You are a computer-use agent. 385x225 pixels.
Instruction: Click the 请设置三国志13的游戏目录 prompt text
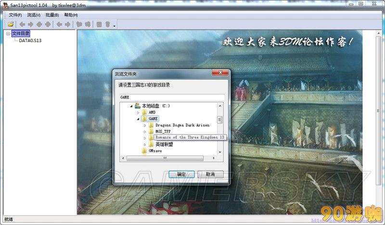tap(144, 85)
